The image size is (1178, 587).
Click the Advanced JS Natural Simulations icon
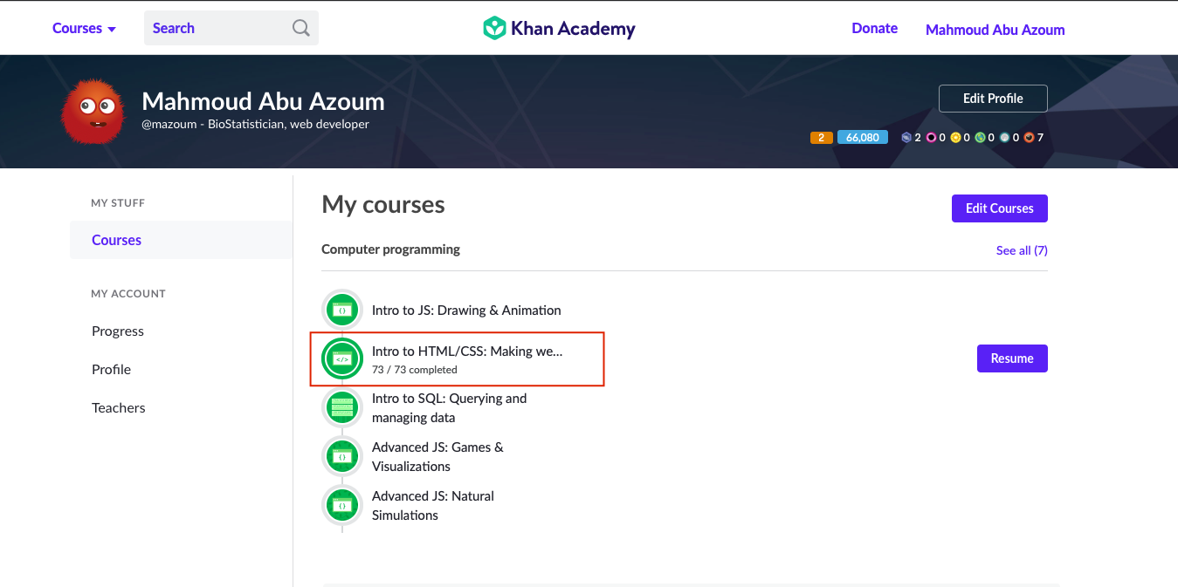click(342, 505)
